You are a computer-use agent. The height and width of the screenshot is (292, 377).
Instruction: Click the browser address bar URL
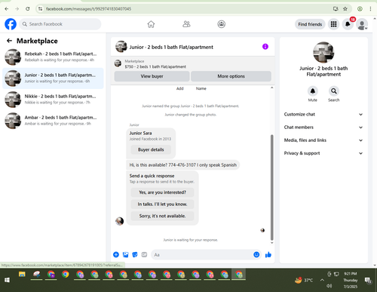click(88, 9)
